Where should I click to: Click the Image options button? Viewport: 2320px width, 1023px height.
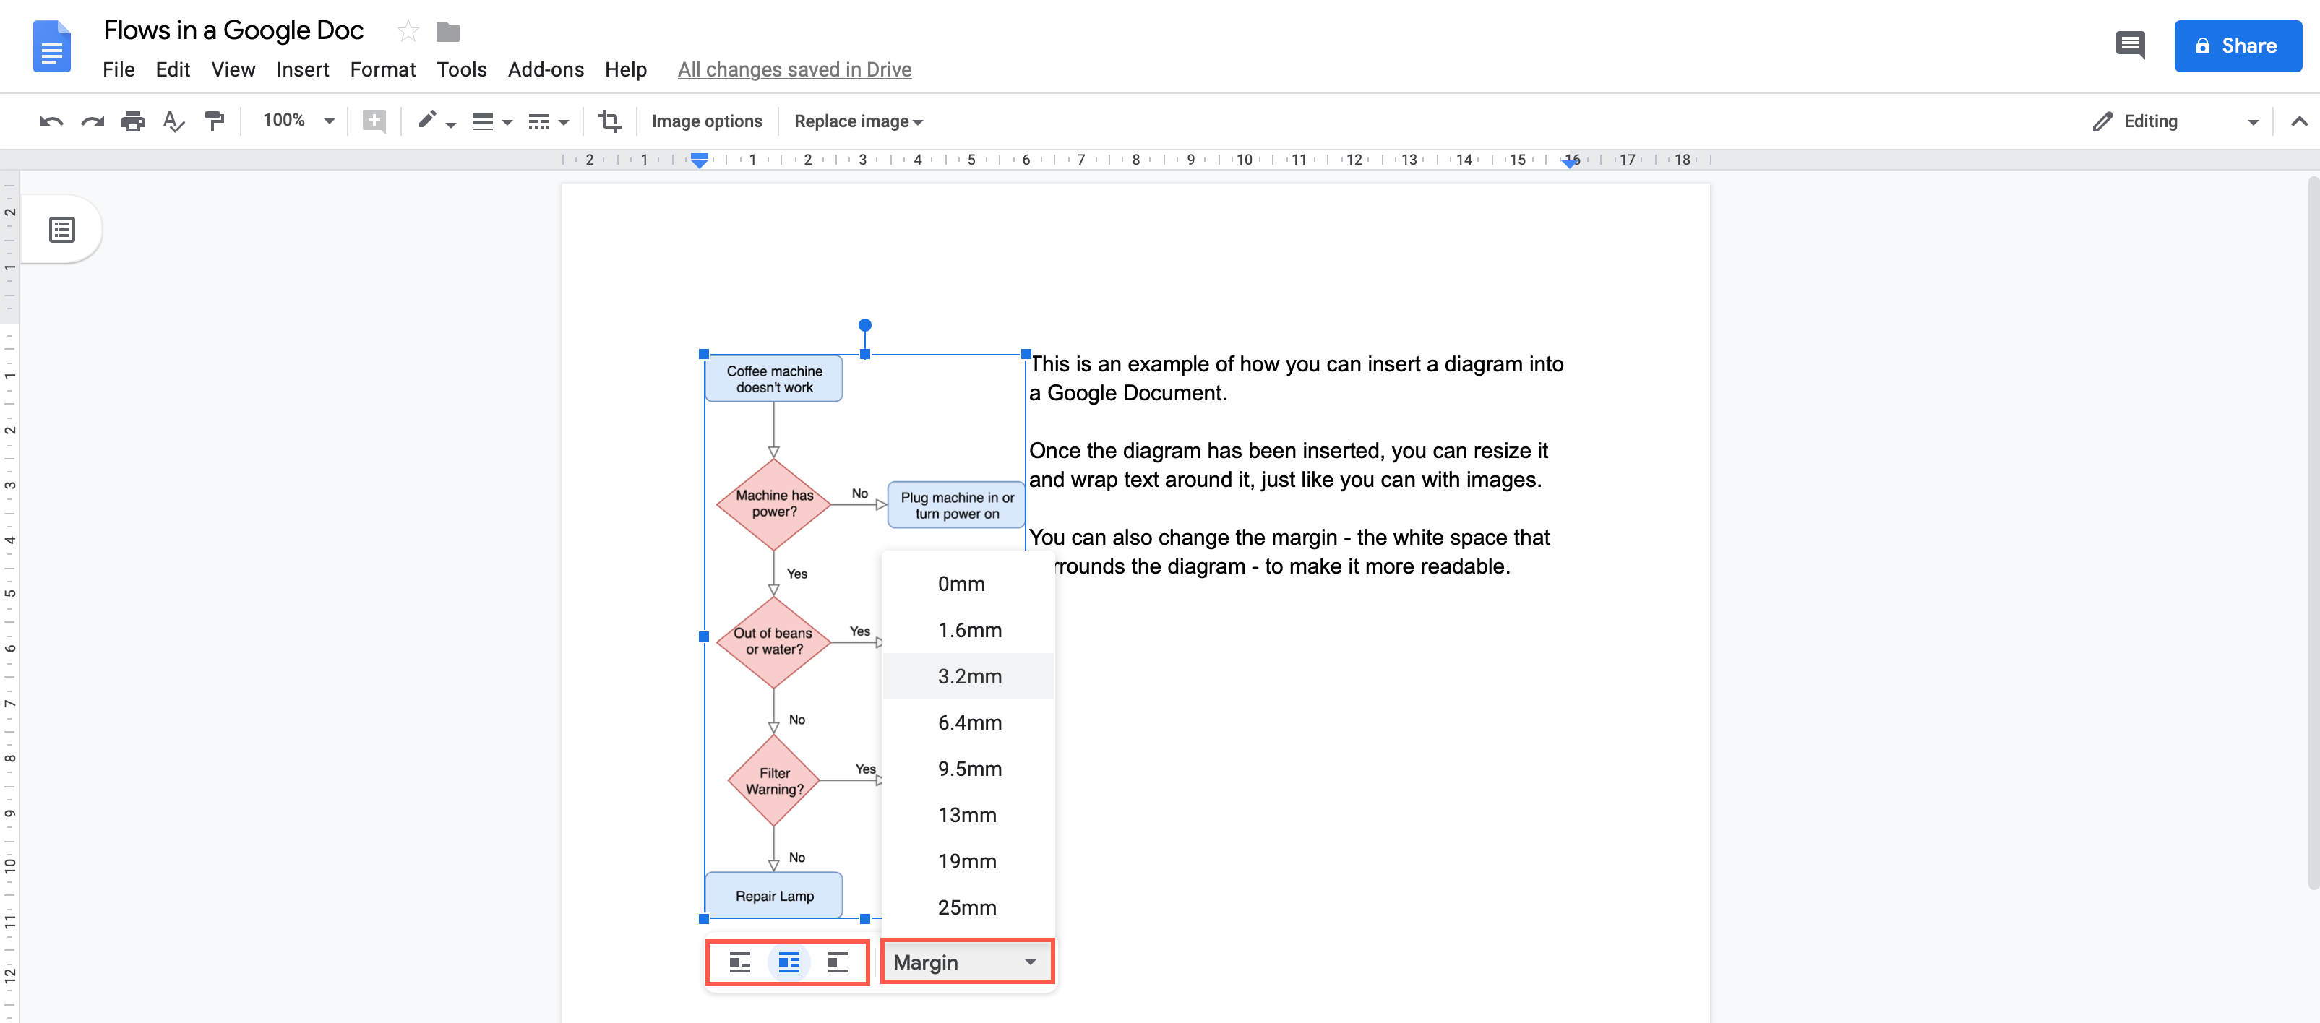[x=708, y=121]
